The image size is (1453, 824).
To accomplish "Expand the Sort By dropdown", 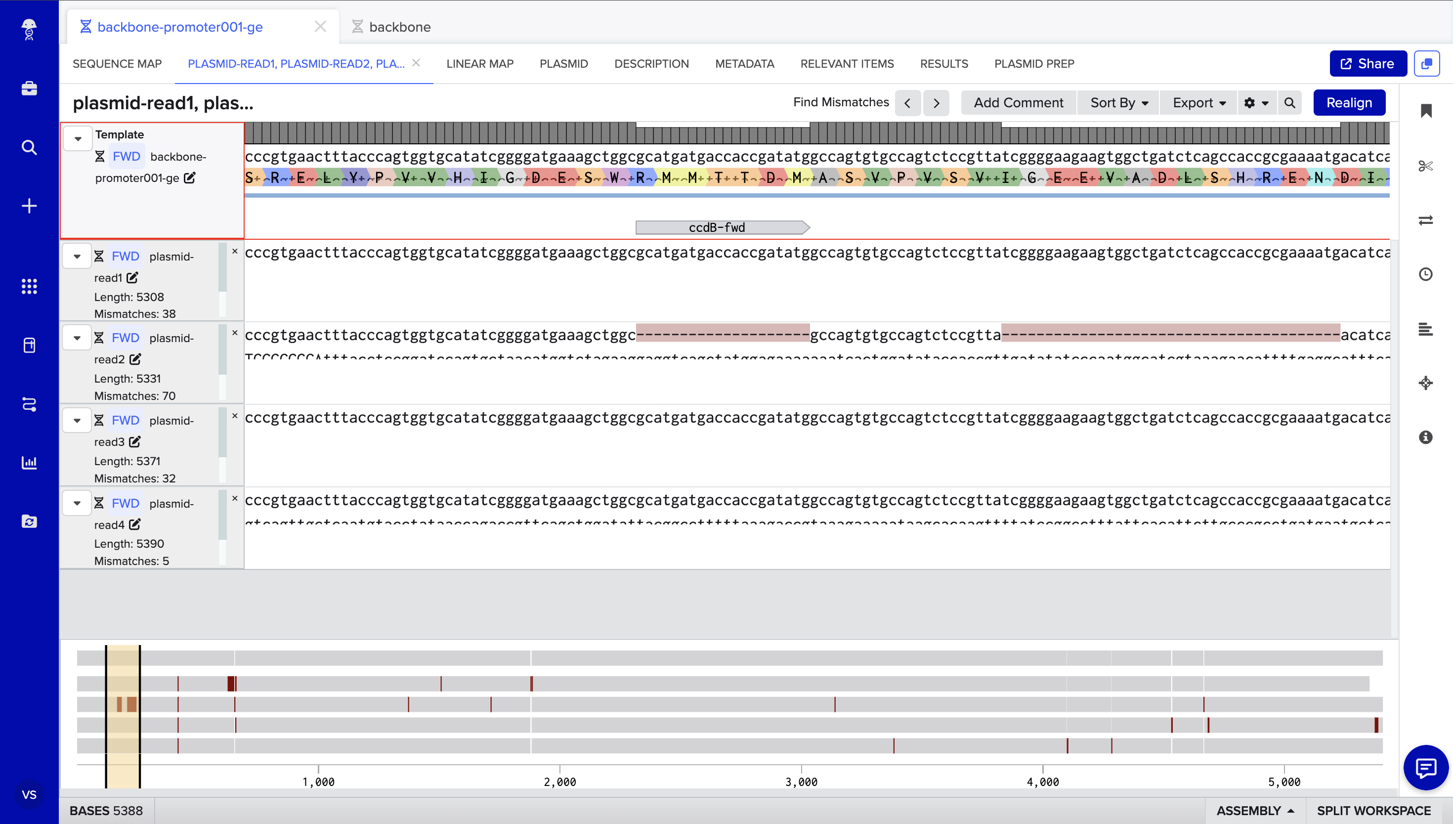I will point(1118,103).
